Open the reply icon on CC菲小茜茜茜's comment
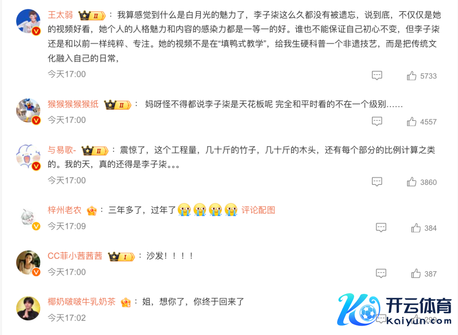 [381, 274]
